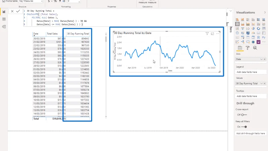Viewport: 268px width, 151px height.
Task: Click the CALCULATE line in formula
Action: 42,14
